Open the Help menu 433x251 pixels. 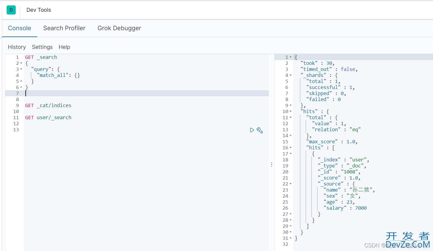click(64, 47)
